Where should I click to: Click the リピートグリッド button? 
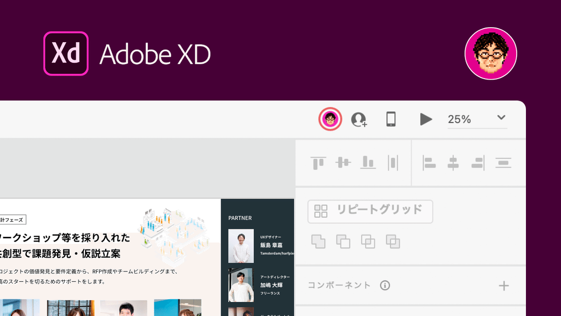(370, 212)
